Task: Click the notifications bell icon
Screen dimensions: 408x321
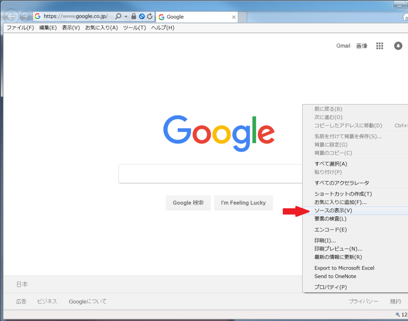Action: [398, 46]
